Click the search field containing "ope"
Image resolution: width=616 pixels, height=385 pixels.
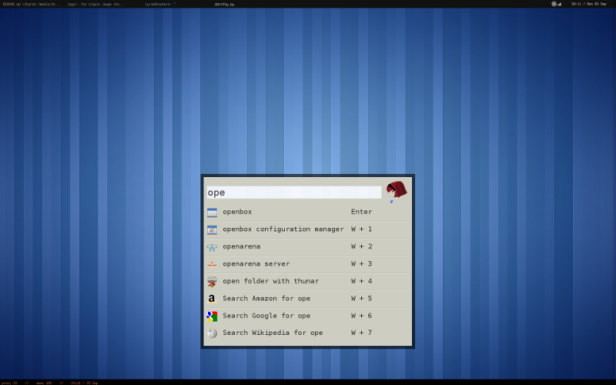click(294, 192)
